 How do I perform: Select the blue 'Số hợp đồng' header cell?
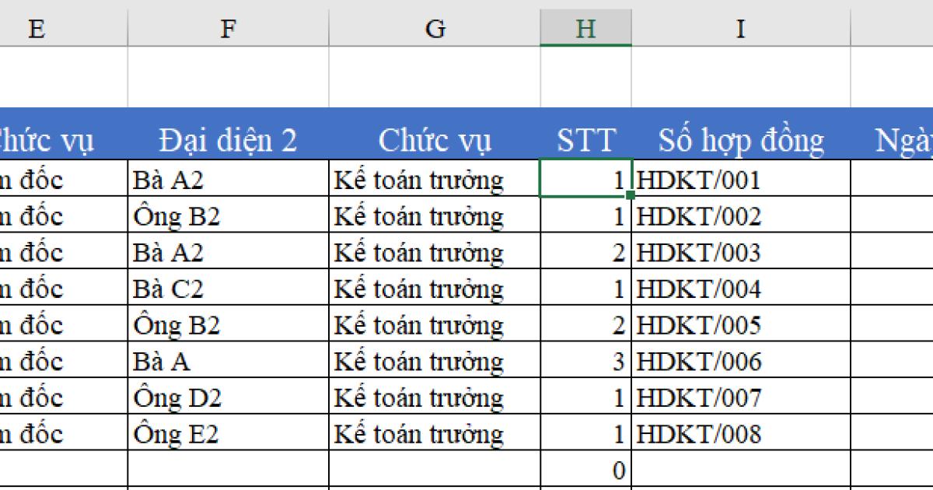(739, 140)
